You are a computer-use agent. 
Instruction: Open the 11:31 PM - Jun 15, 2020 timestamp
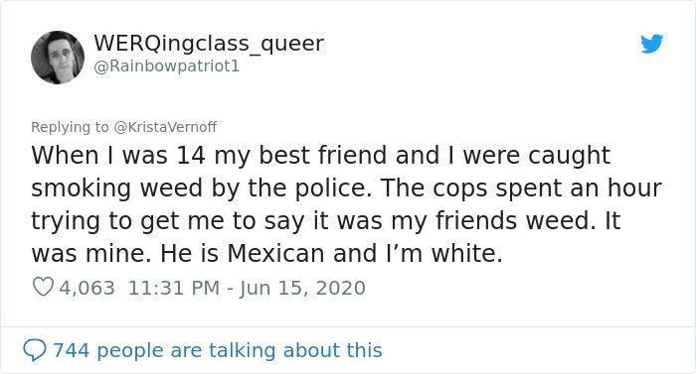[x=247, y=288]
